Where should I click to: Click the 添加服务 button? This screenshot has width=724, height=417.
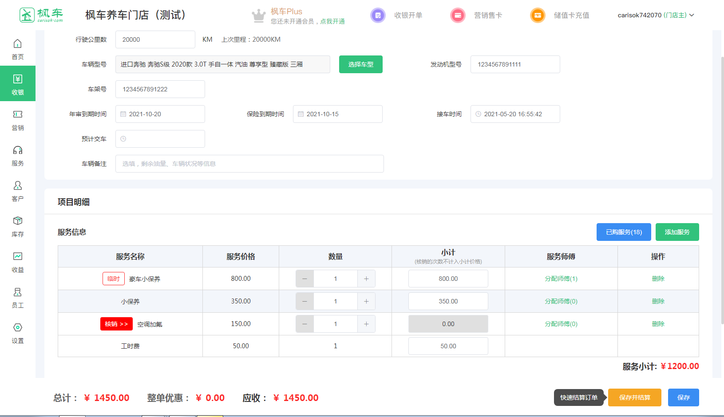point(677,232)
